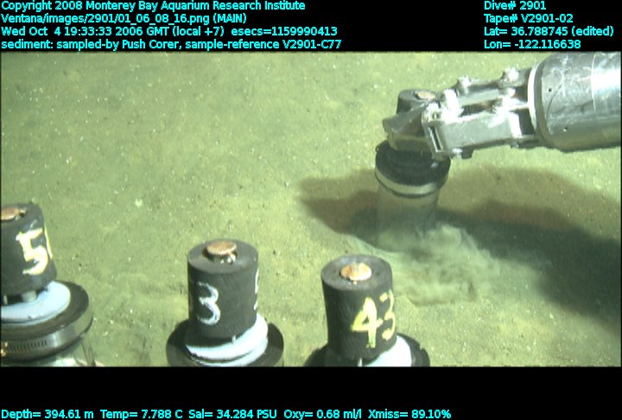Click the 'Depth= 394.61 m' readout

coord(48,415)
